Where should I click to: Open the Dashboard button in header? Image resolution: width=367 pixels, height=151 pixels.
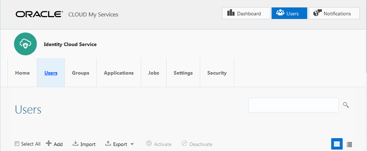[246, 13]
